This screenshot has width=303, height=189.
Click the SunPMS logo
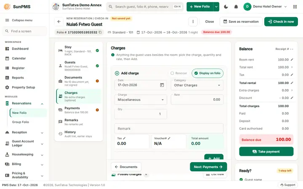7,7
